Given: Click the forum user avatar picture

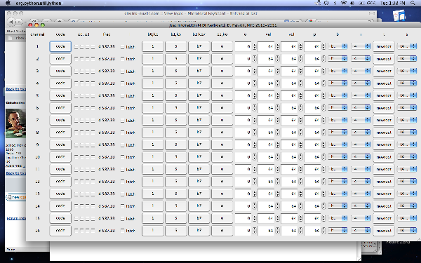Looking at the screenshot, I should point(15,123).
